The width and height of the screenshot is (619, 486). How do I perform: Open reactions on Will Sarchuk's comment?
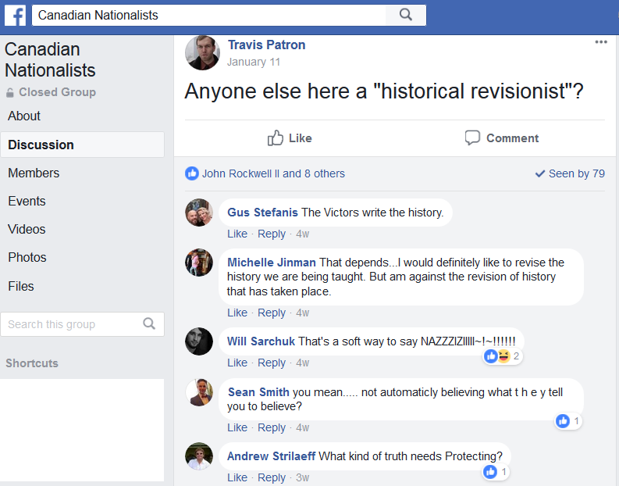[503, 356]
